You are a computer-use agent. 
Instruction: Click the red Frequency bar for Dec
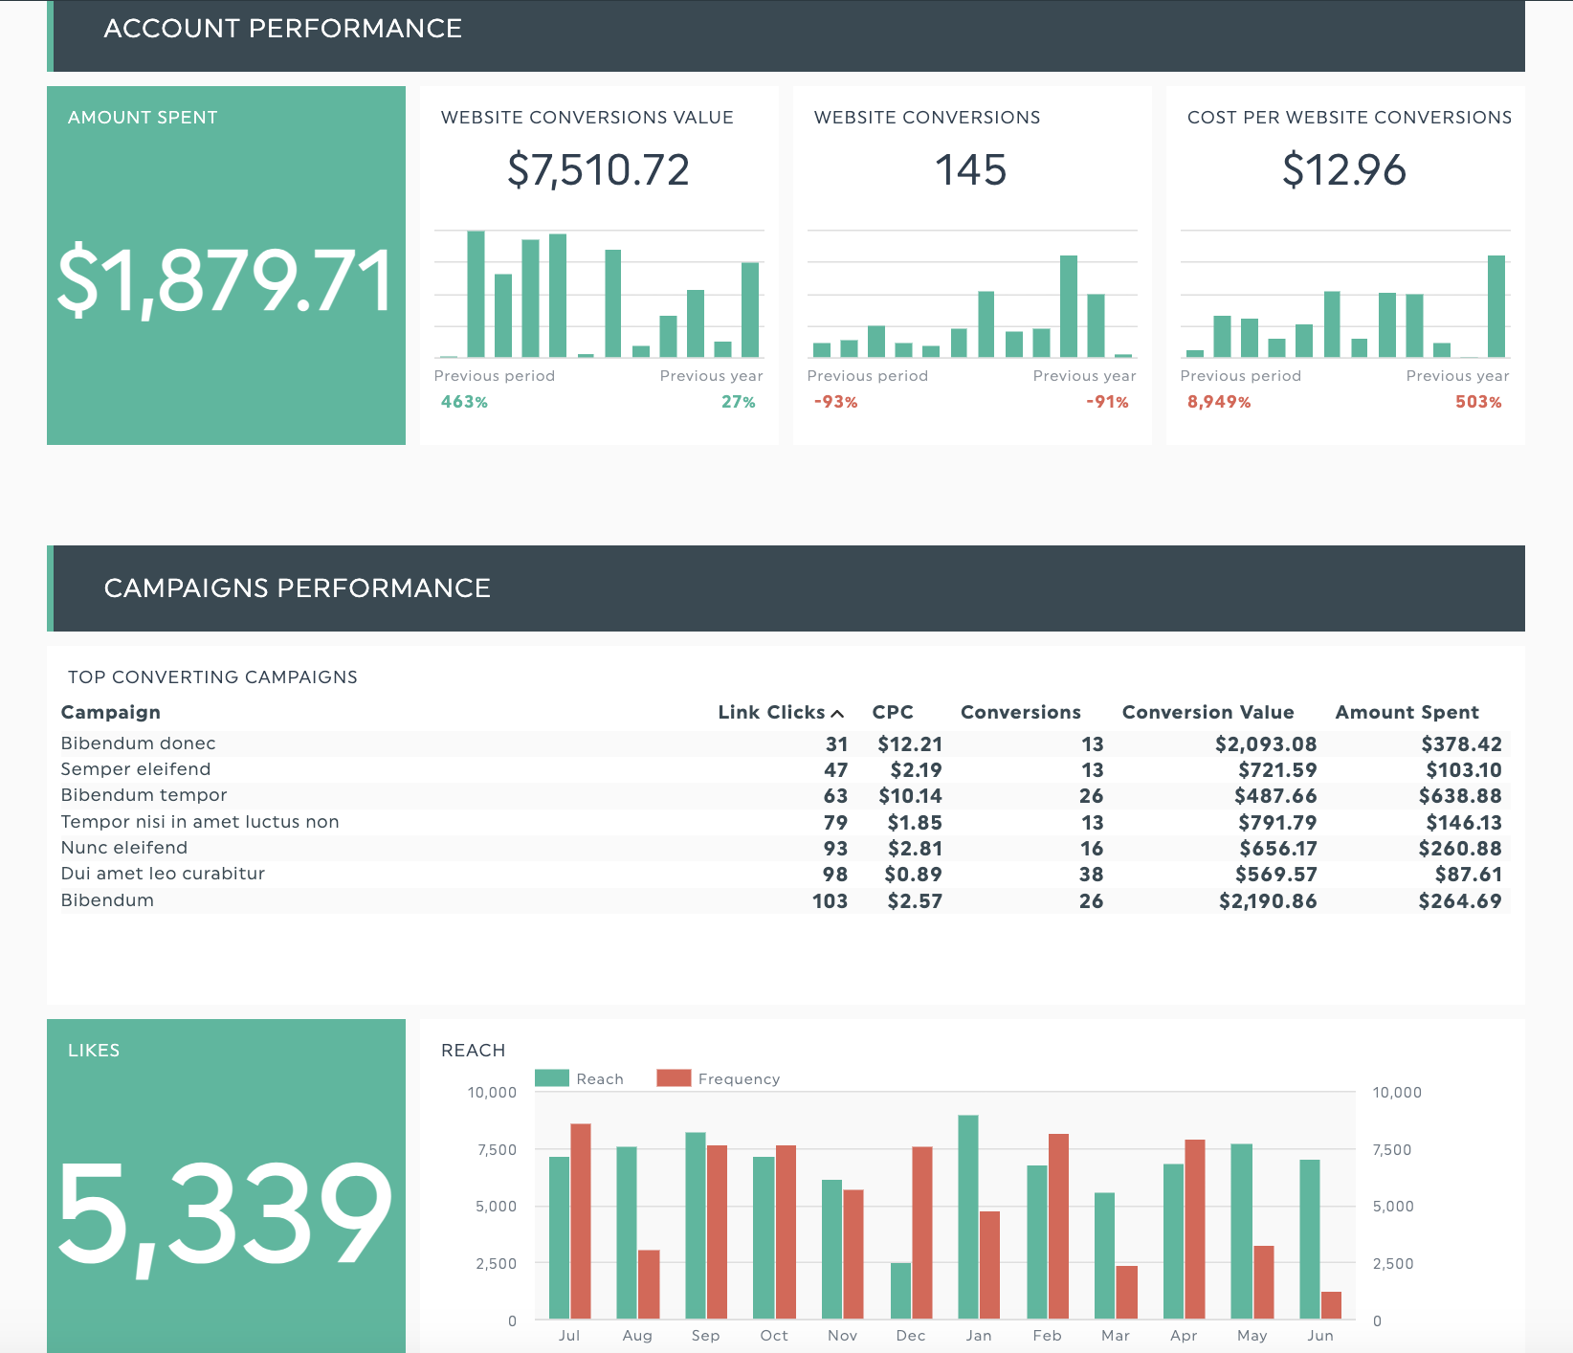[921, 1231]
